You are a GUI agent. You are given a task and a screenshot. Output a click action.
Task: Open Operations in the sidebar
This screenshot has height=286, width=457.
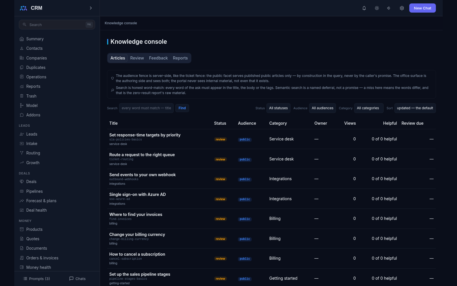pos(57,77)
